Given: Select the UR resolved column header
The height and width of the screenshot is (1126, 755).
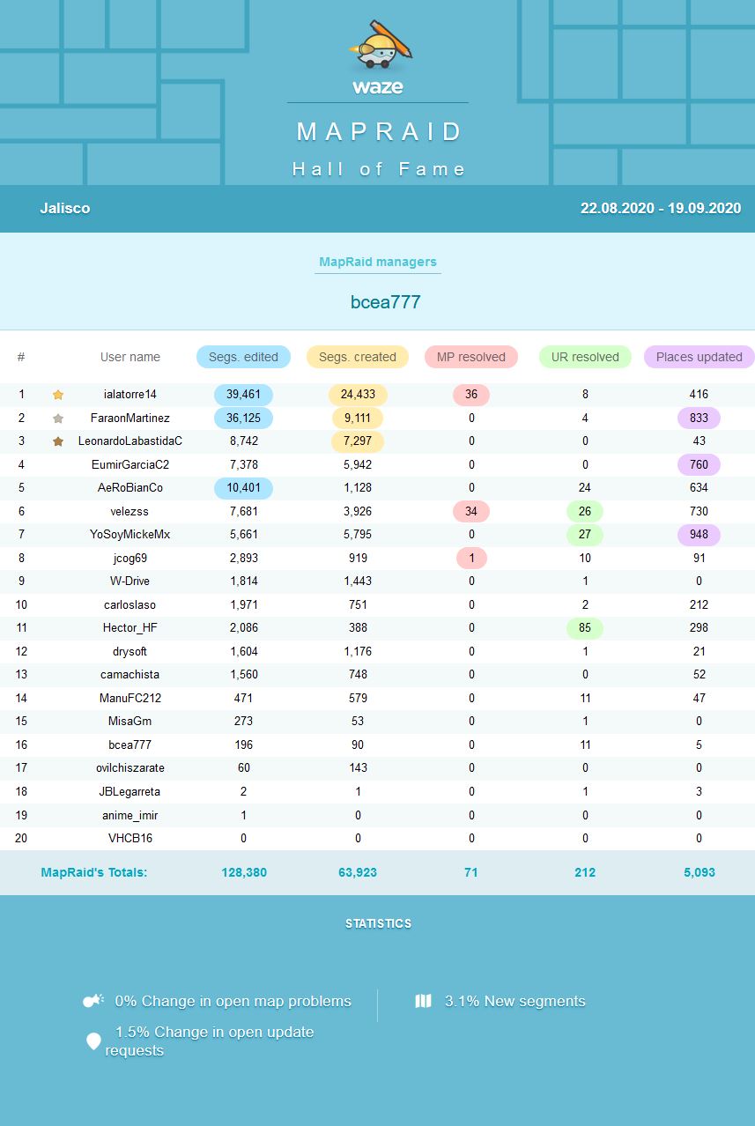Looking at the screenshot, I should point(585,357).
